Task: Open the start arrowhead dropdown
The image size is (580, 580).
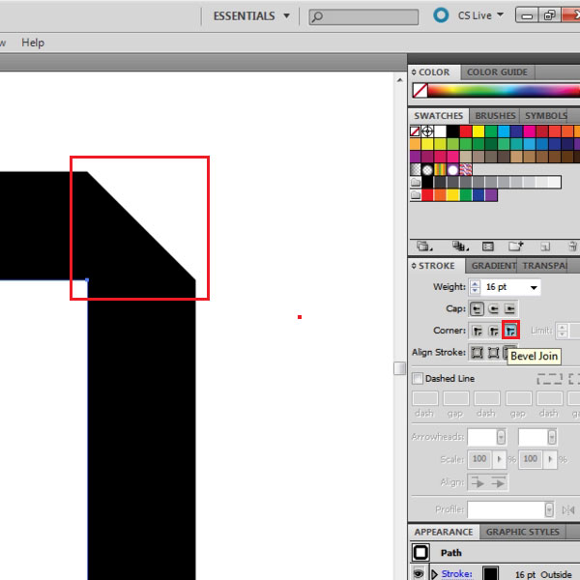Action: pyautogui.click(x=501, y=437)
